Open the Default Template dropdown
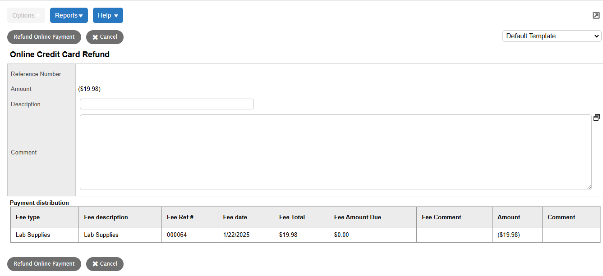 [551, 36]
